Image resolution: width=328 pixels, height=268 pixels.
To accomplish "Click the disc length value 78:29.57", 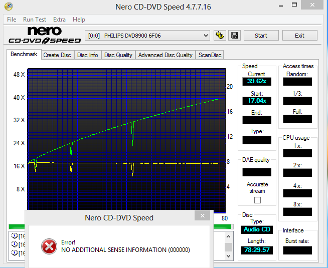I will click(257, 250).
